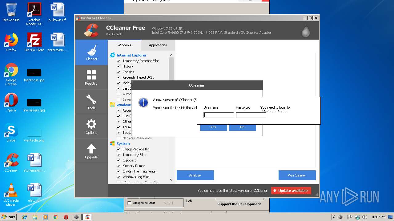Open the Upgrade section

[x=91, y=151]
